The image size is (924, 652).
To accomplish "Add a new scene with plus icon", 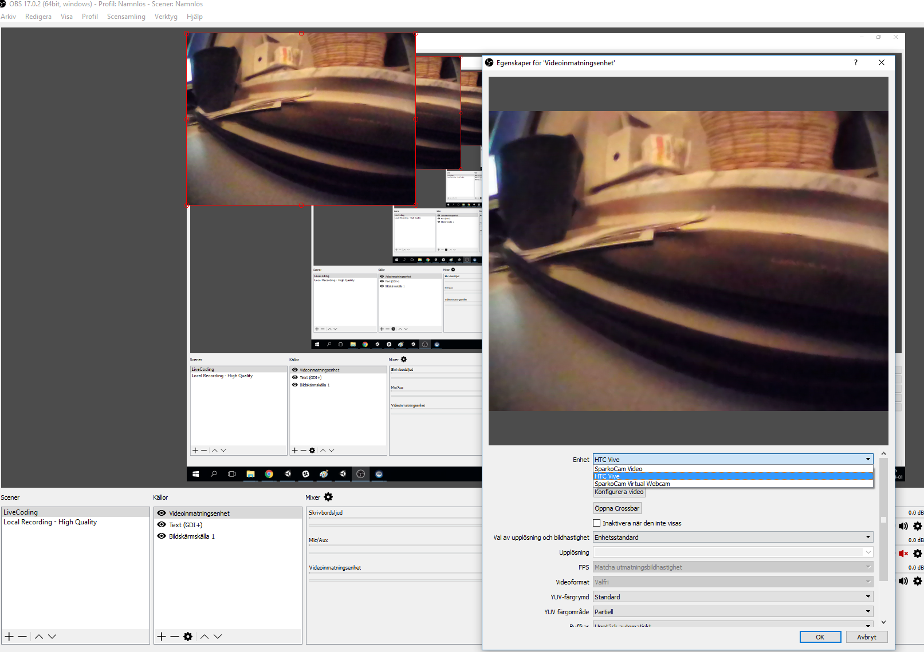I will [x=9, y=637].
